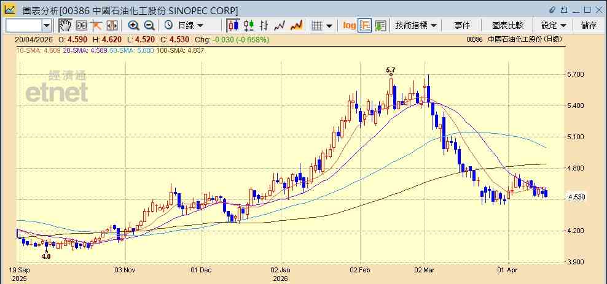Click the 50-SMA: 5.000 label
The width and height of the screenshot is (607, 284).
click(x=131, y=51)
